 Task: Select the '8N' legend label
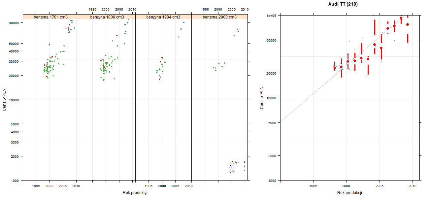point(232,171)
